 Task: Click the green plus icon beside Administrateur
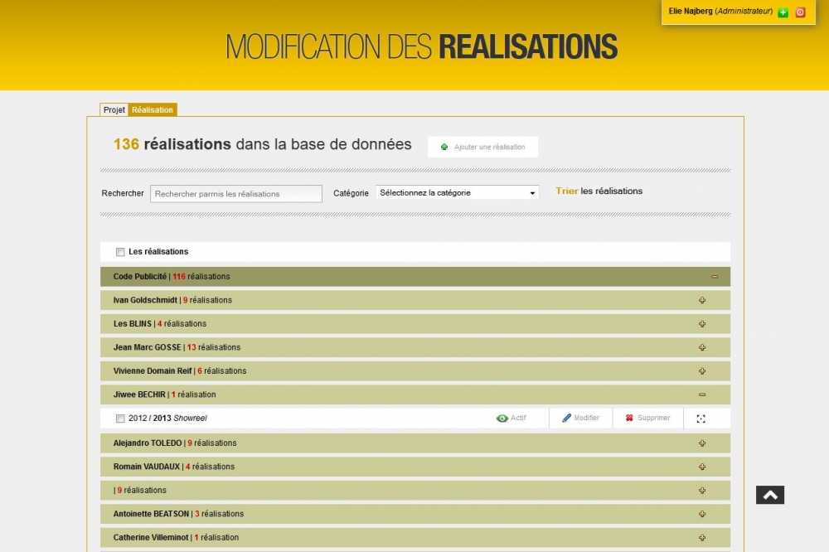point(783,12)
